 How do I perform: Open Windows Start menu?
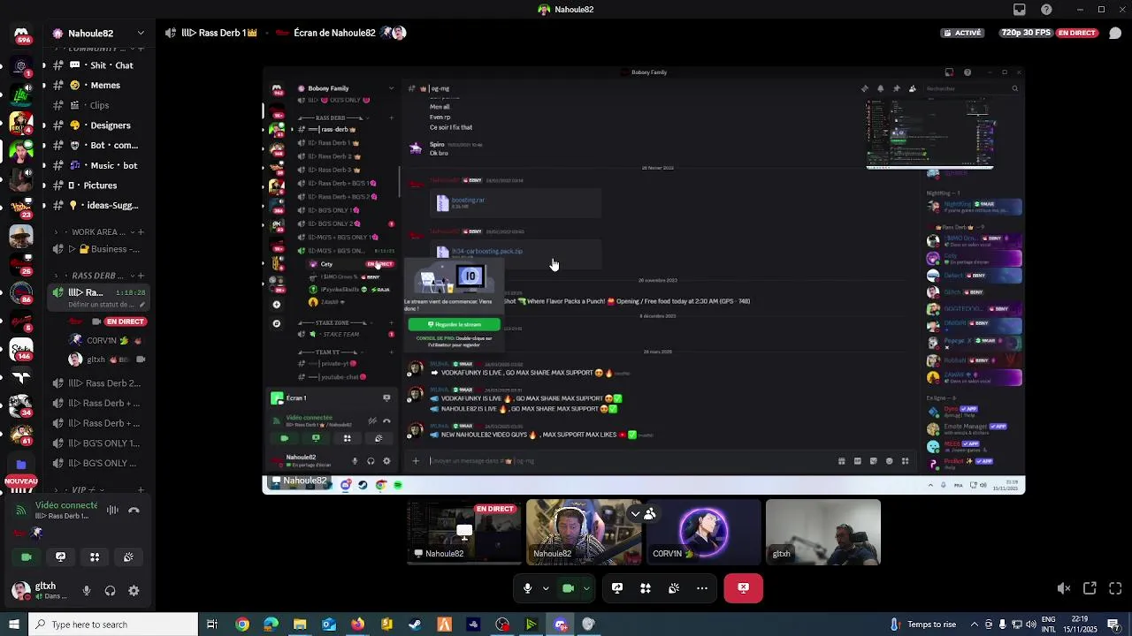tap(13, 625)
